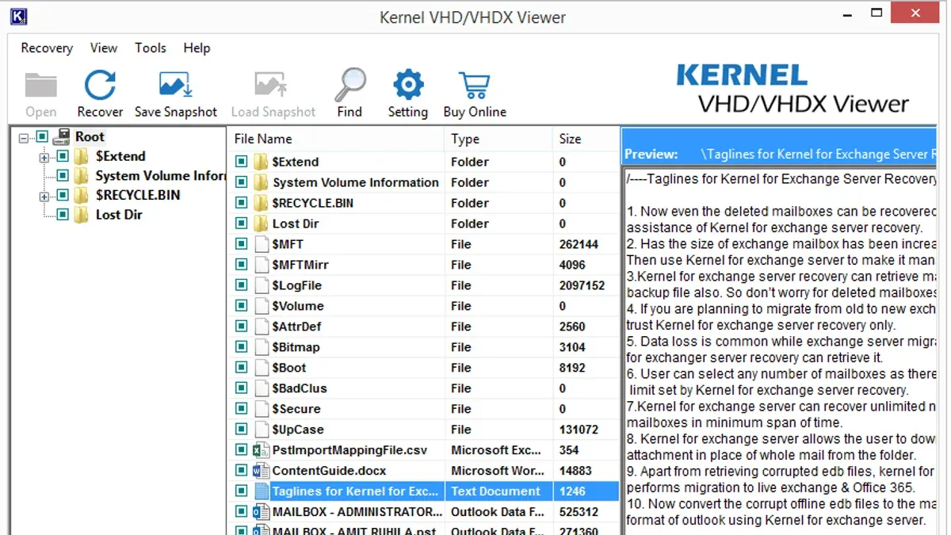Toggle checkbox for $Volume file row
Screen dimensions: 951x535
tap(242, 306)
